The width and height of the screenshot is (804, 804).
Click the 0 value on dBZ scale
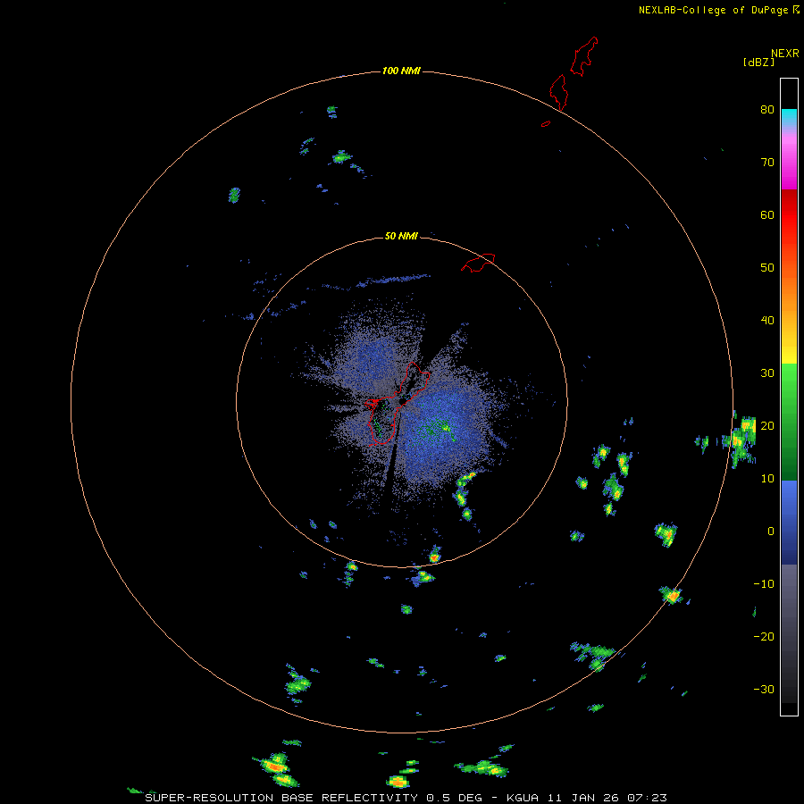771,532
